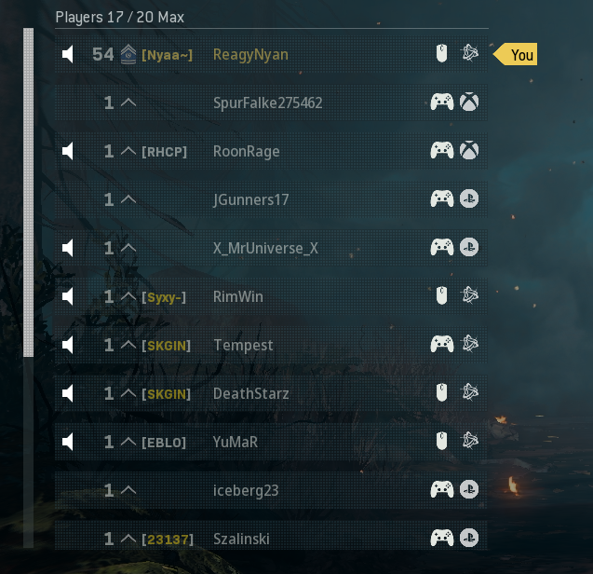This screenshot has height=574, width=593.
Task: Click the rank chevron beside SpurFalke275462
Action: coord(128,102)
